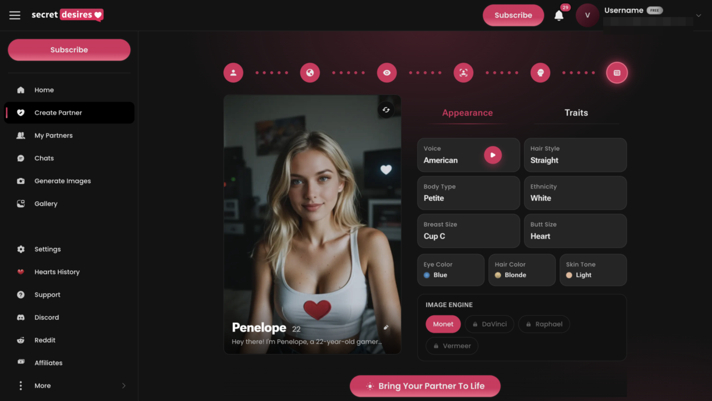
Task: Play the American voice sample
Action: [x=493, y=155]
